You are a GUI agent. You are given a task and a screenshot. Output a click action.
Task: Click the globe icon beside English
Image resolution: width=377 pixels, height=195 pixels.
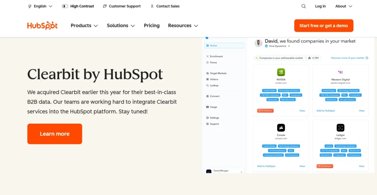click(x=29, y=6)
